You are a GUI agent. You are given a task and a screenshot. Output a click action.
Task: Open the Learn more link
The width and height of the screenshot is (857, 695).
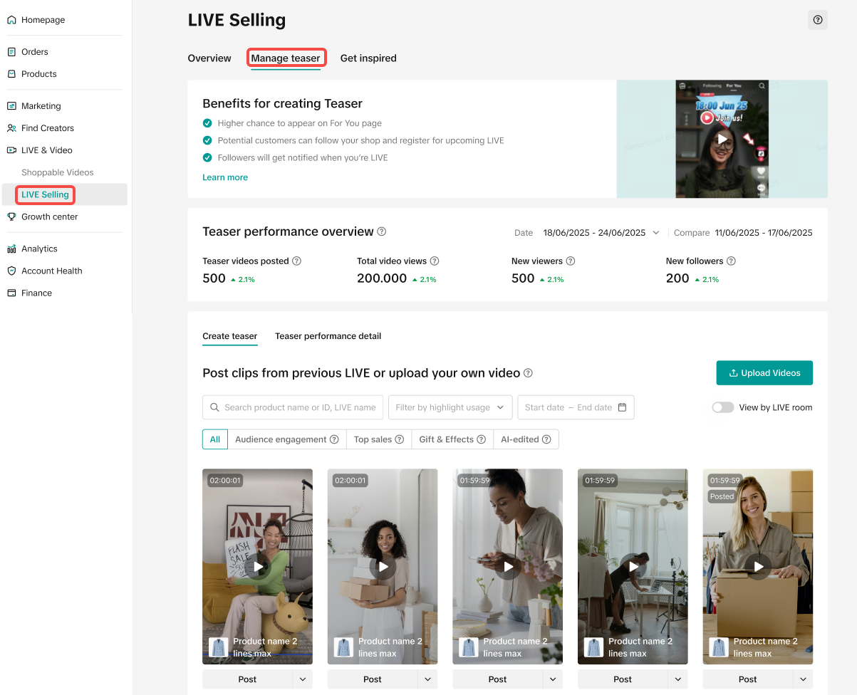[x=225, y=177]
